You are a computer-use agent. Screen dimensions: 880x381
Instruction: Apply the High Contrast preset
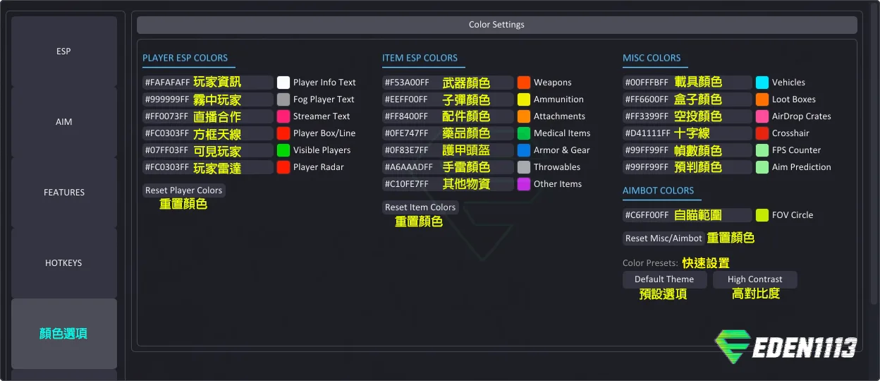[754, 279]
